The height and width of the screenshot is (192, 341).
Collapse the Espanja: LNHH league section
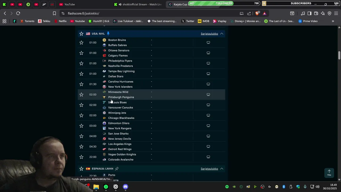[x=222, y=169]
